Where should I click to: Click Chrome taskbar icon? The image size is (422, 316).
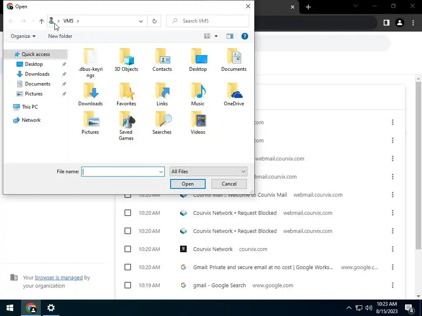(x=31, y=308)
